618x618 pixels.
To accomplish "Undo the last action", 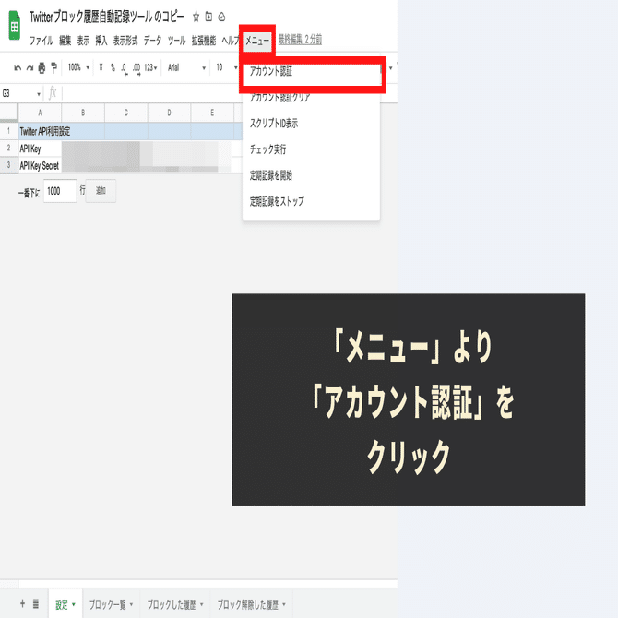I will [x=18, y=67].
